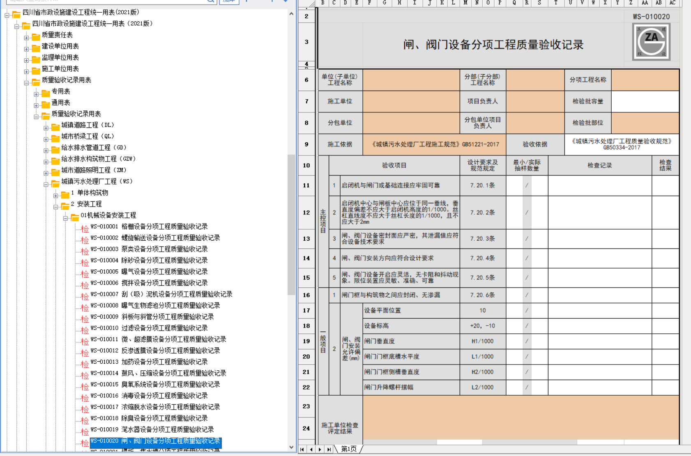This screenshot has width=691, height=456.
Task: Expand the 专用表 tree node
Action: point(36,94)
